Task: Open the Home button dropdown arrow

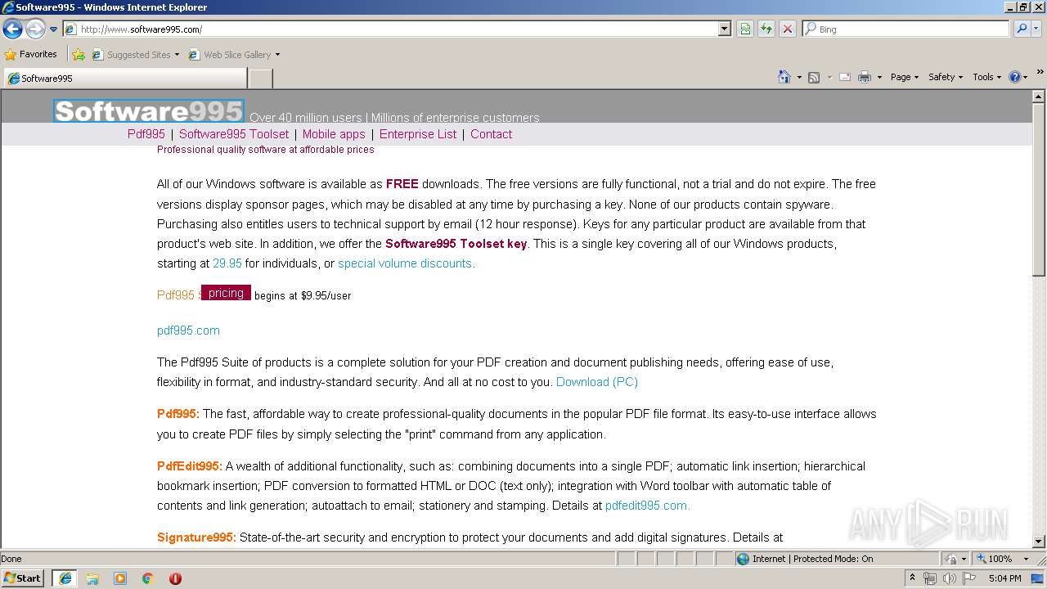Action: click(799, 77)
